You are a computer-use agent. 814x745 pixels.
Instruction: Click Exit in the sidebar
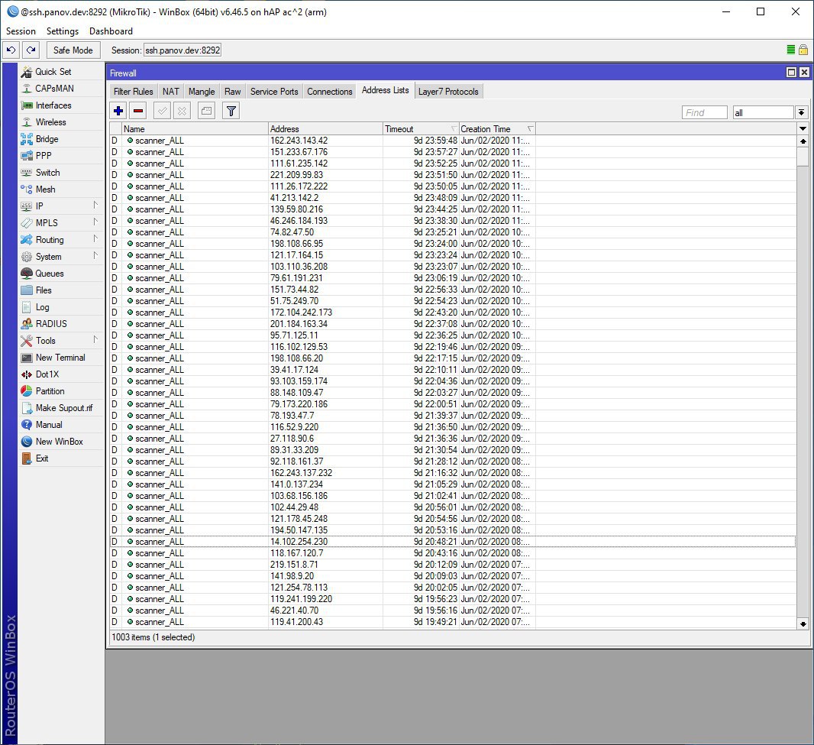click(x=61, y=458)
